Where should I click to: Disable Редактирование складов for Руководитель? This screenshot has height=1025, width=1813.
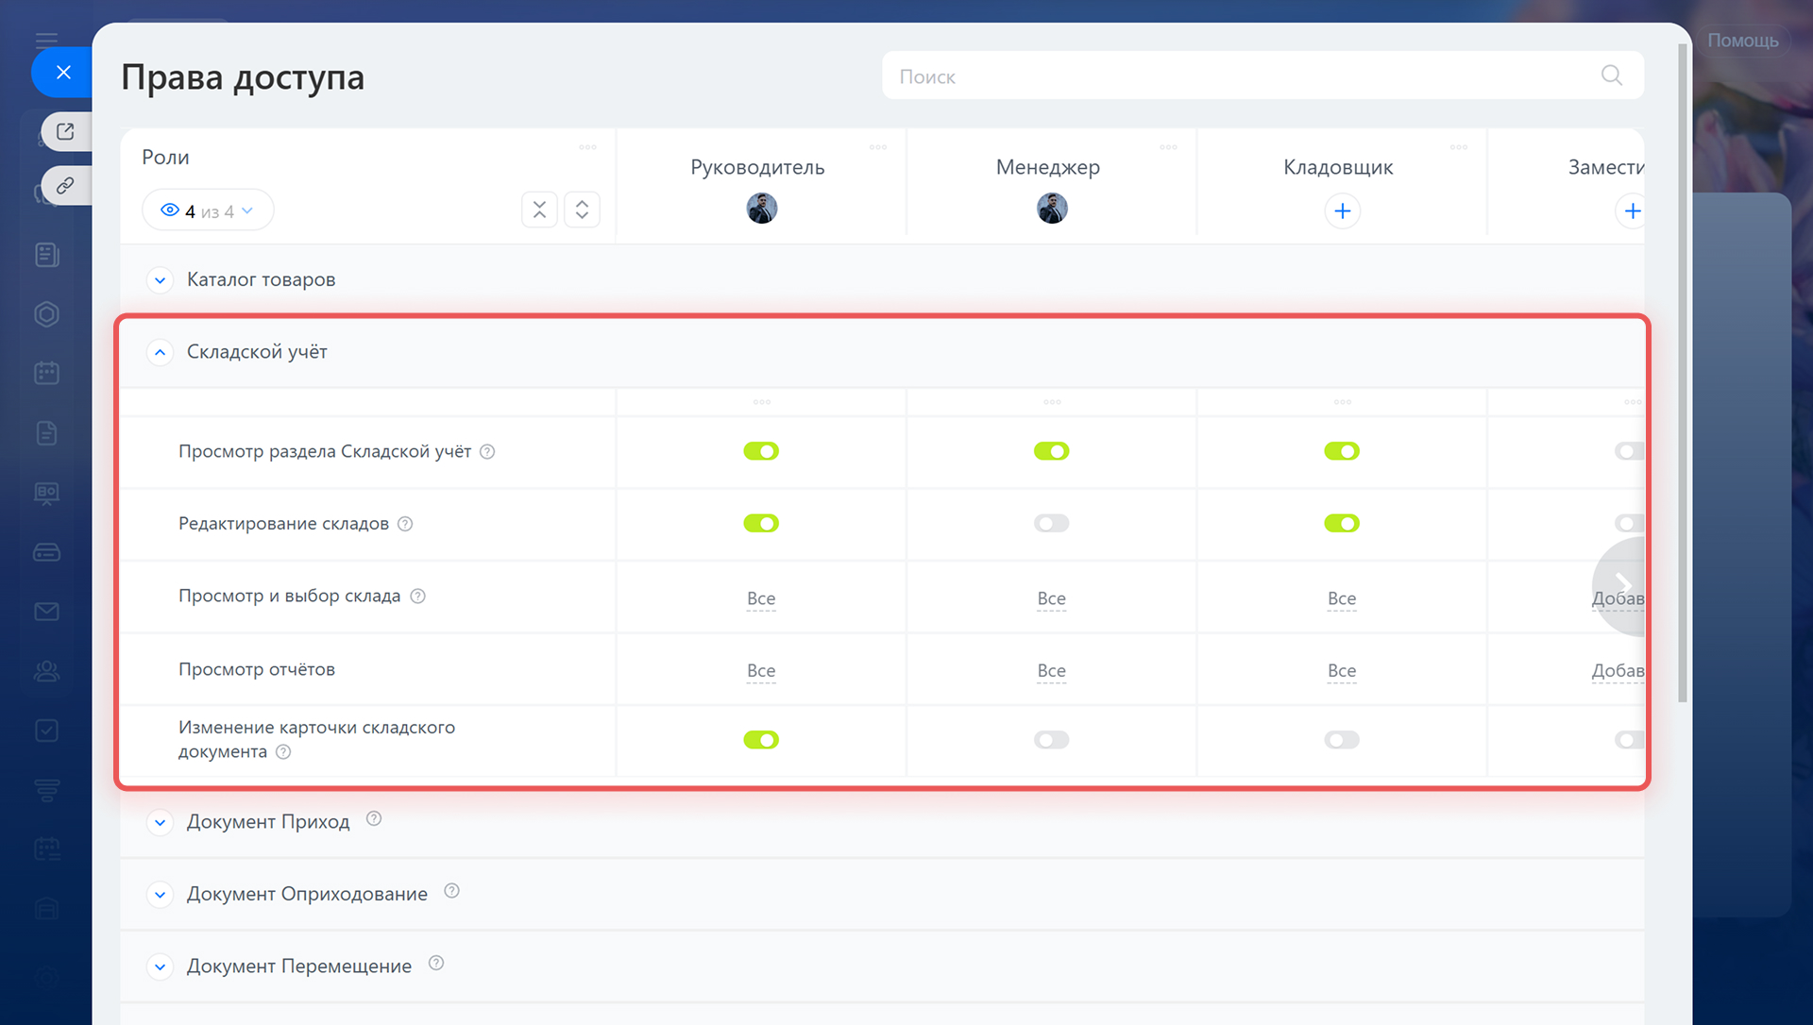click(x=761, y=524)
